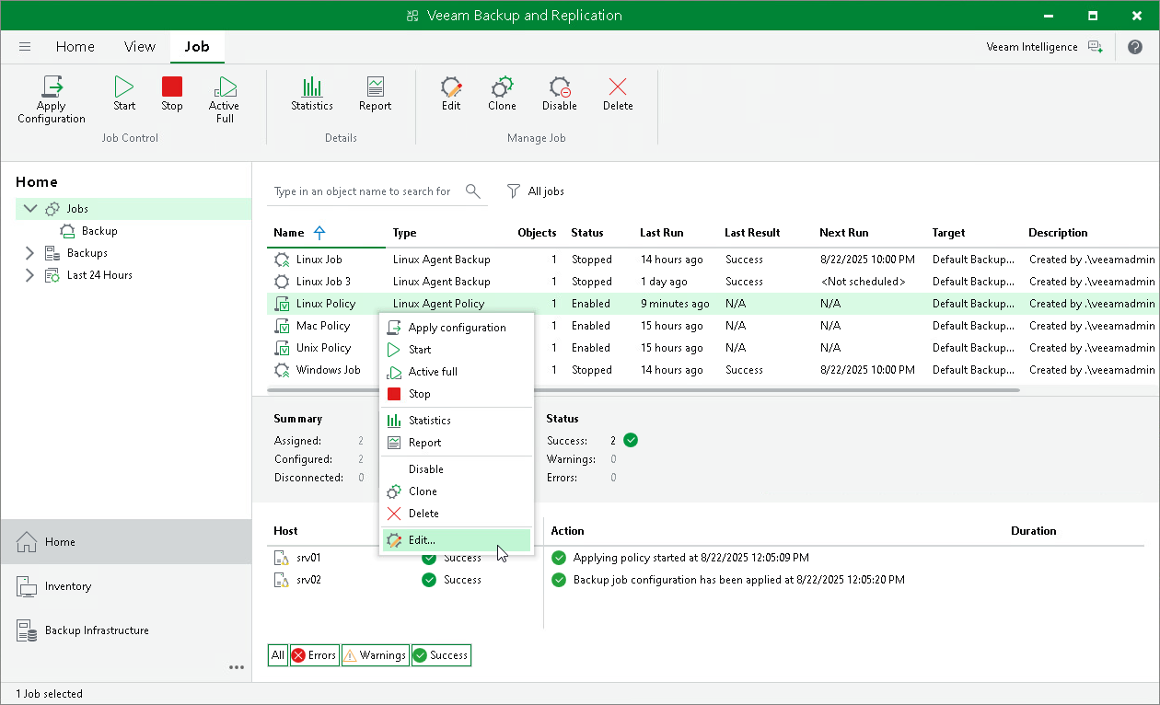Run Active Full from the ribbon
The image size is (1160, 705).
224,99
